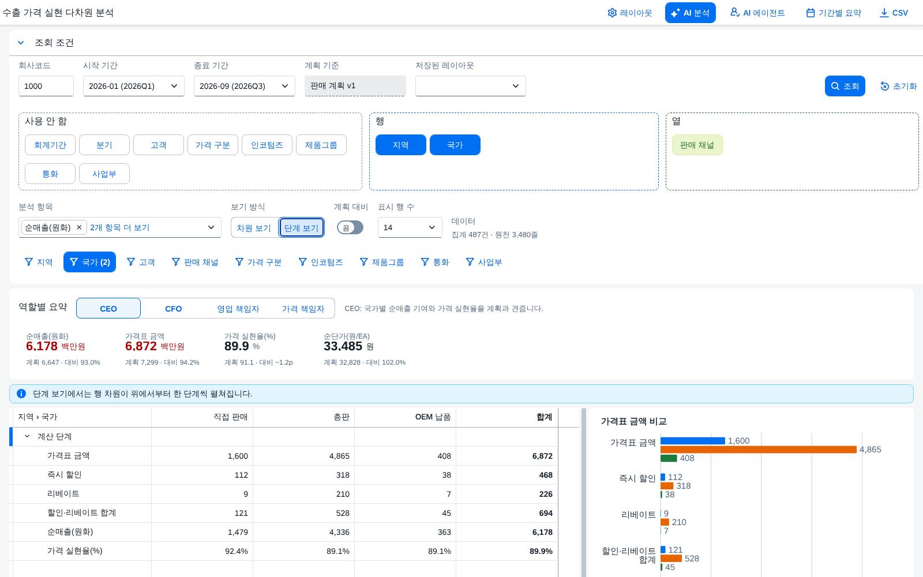This screenshot has width=923, height=577.
Task: Open the 고객 filter
Action: 141,262
